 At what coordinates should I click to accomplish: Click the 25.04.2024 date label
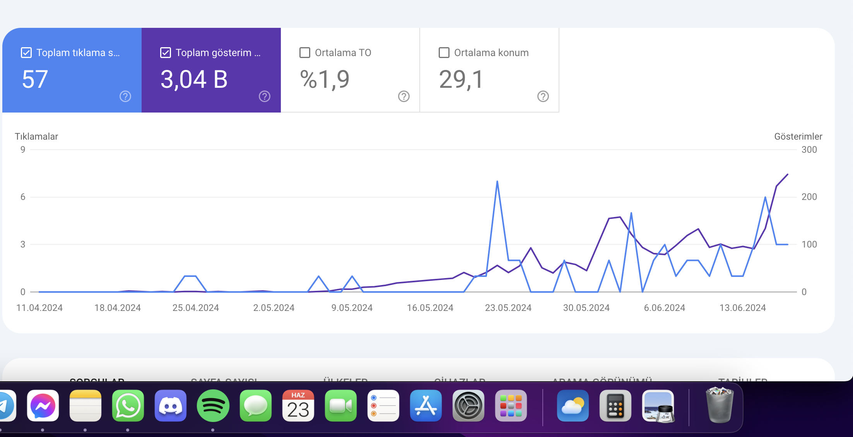click(x=196, y=308)
